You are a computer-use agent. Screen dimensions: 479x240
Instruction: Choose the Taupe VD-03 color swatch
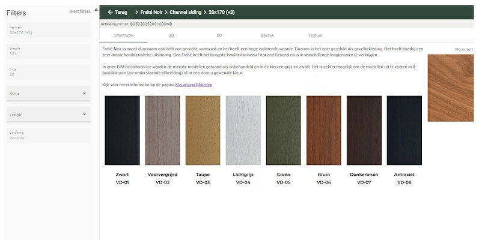coord(203,130)
